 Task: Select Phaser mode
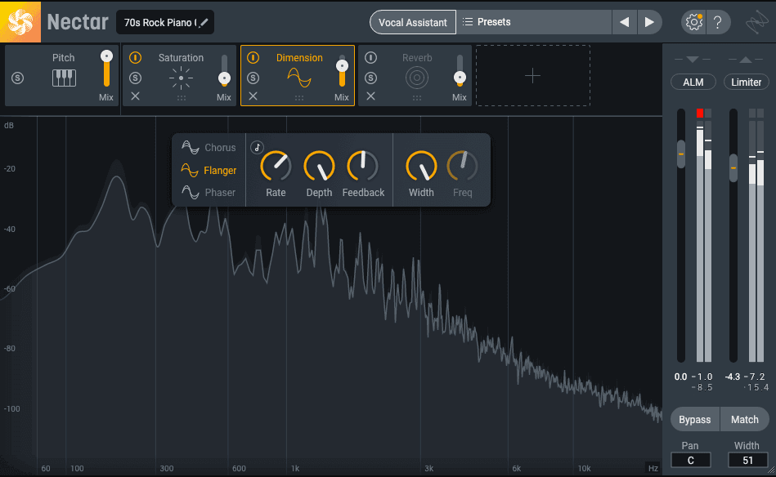209,192
